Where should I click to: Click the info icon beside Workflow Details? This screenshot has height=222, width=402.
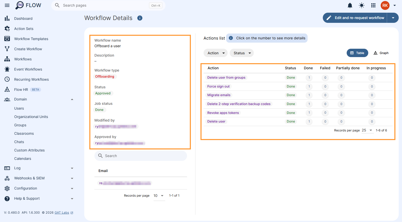pos(140,18)
